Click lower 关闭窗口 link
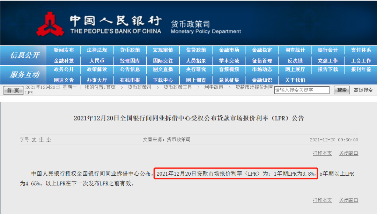 pos(349,200)
